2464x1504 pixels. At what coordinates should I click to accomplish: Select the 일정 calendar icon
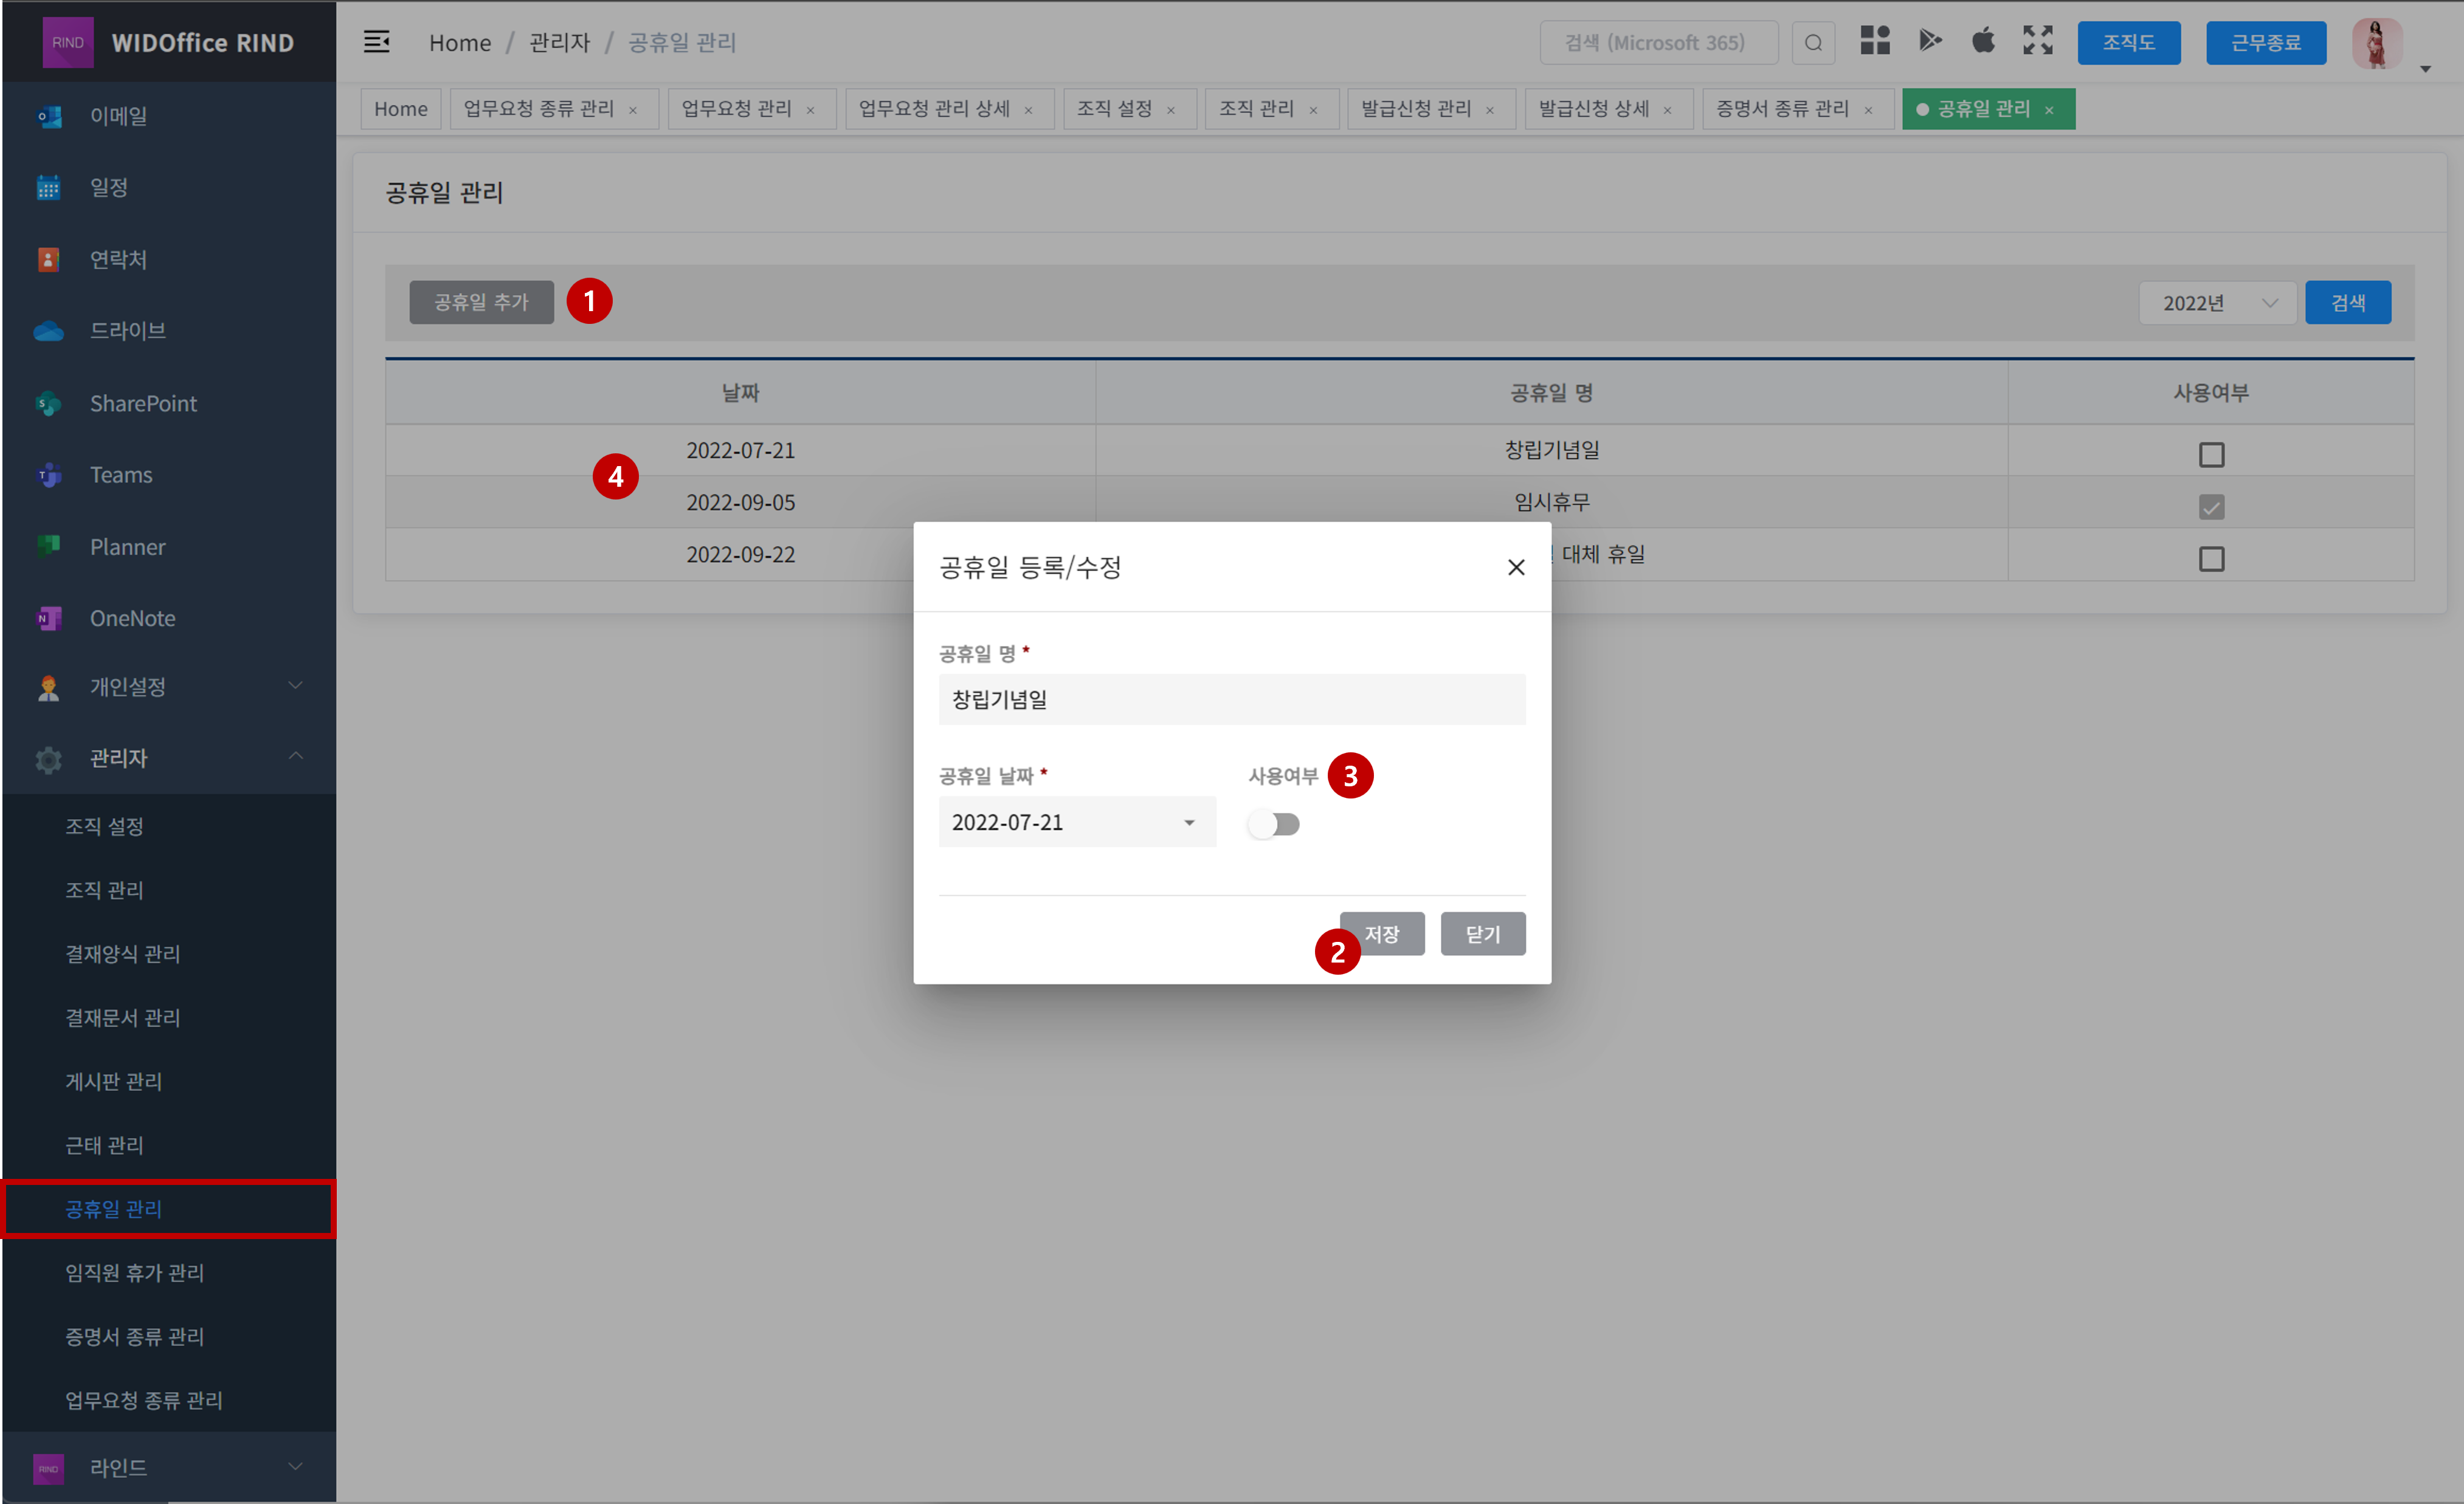48,187
